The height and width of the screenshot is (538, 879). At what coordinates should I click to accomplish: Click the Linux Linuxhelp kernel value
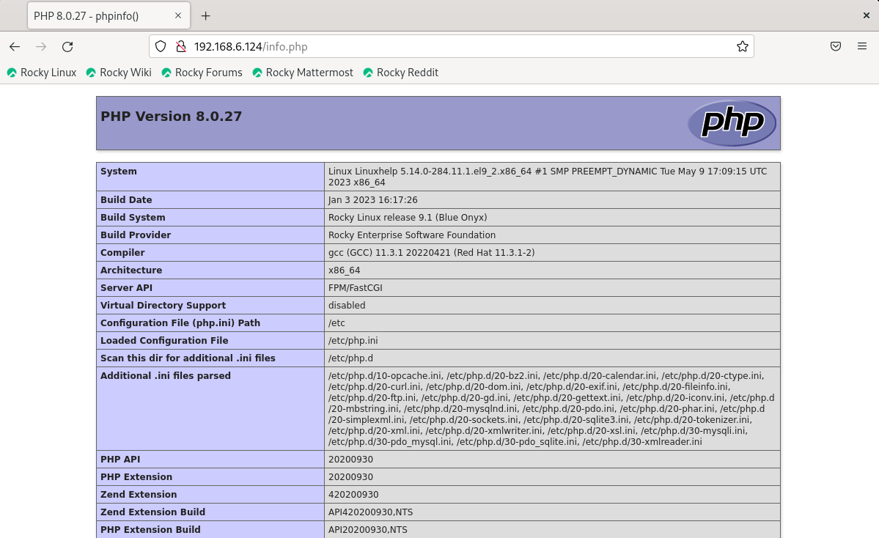[547, 177]
